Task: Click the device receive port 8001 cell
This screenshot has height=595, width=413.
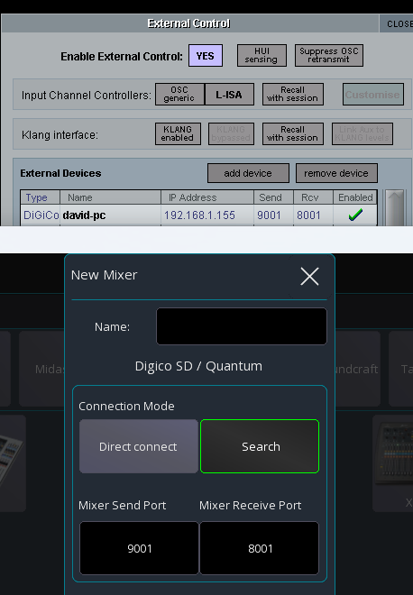Action: point(313,215)
